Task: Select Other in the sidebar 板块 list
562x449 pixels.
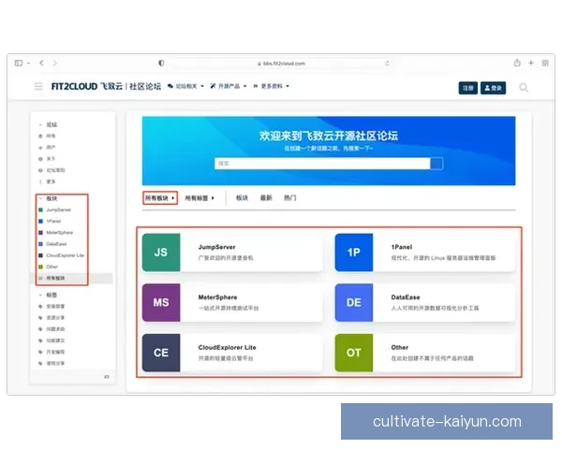Action: pyautogui.click(x=52, y=267)
